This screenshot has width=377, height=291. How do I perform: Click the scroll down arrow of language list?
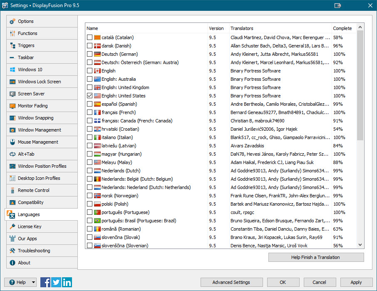[360, 245]
